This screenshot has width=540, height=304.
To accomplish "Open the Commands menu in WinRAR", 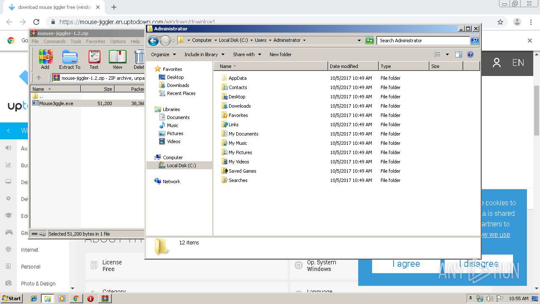I will [54, 41].
